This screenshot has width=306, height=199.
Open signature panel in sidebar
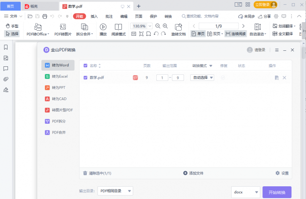6,90
